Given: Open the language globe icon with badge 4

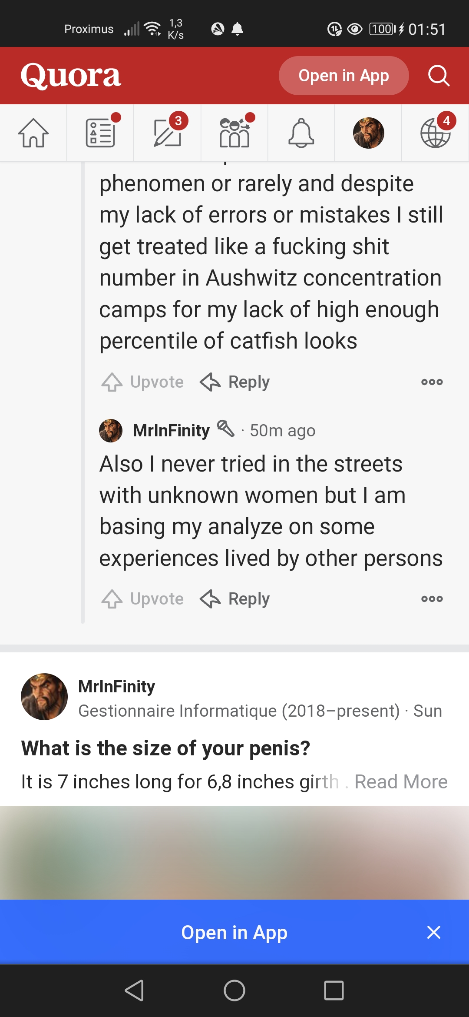Looking at the screenshot, I should (x=436, y=133).
